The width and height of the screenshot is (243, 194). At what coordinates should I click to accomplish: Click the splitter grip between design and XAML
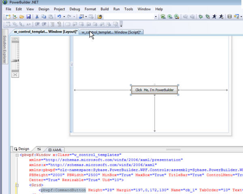tap(173, 149)
